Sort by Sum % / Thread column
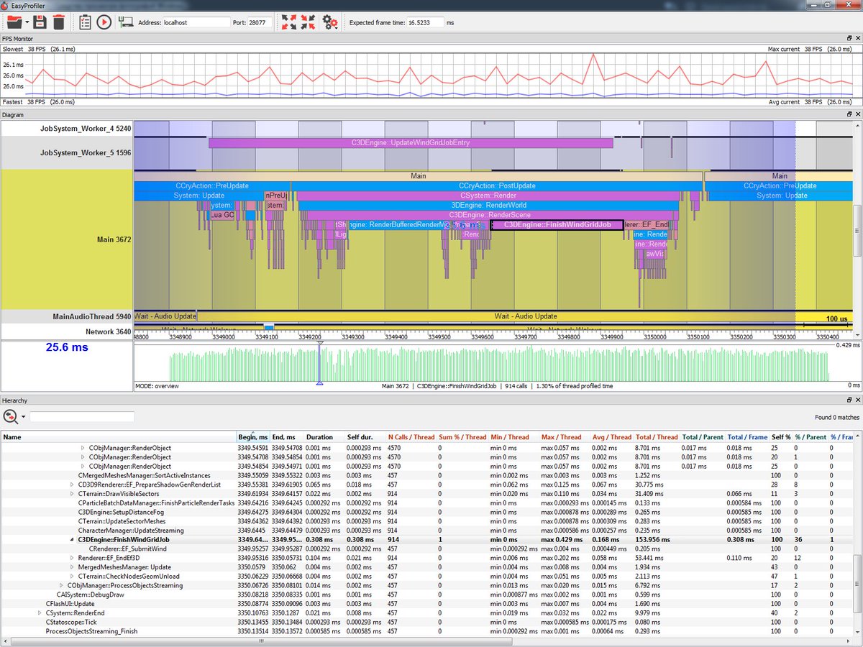The width and height of the screenshot is (863, 647). tap(462, 437)
